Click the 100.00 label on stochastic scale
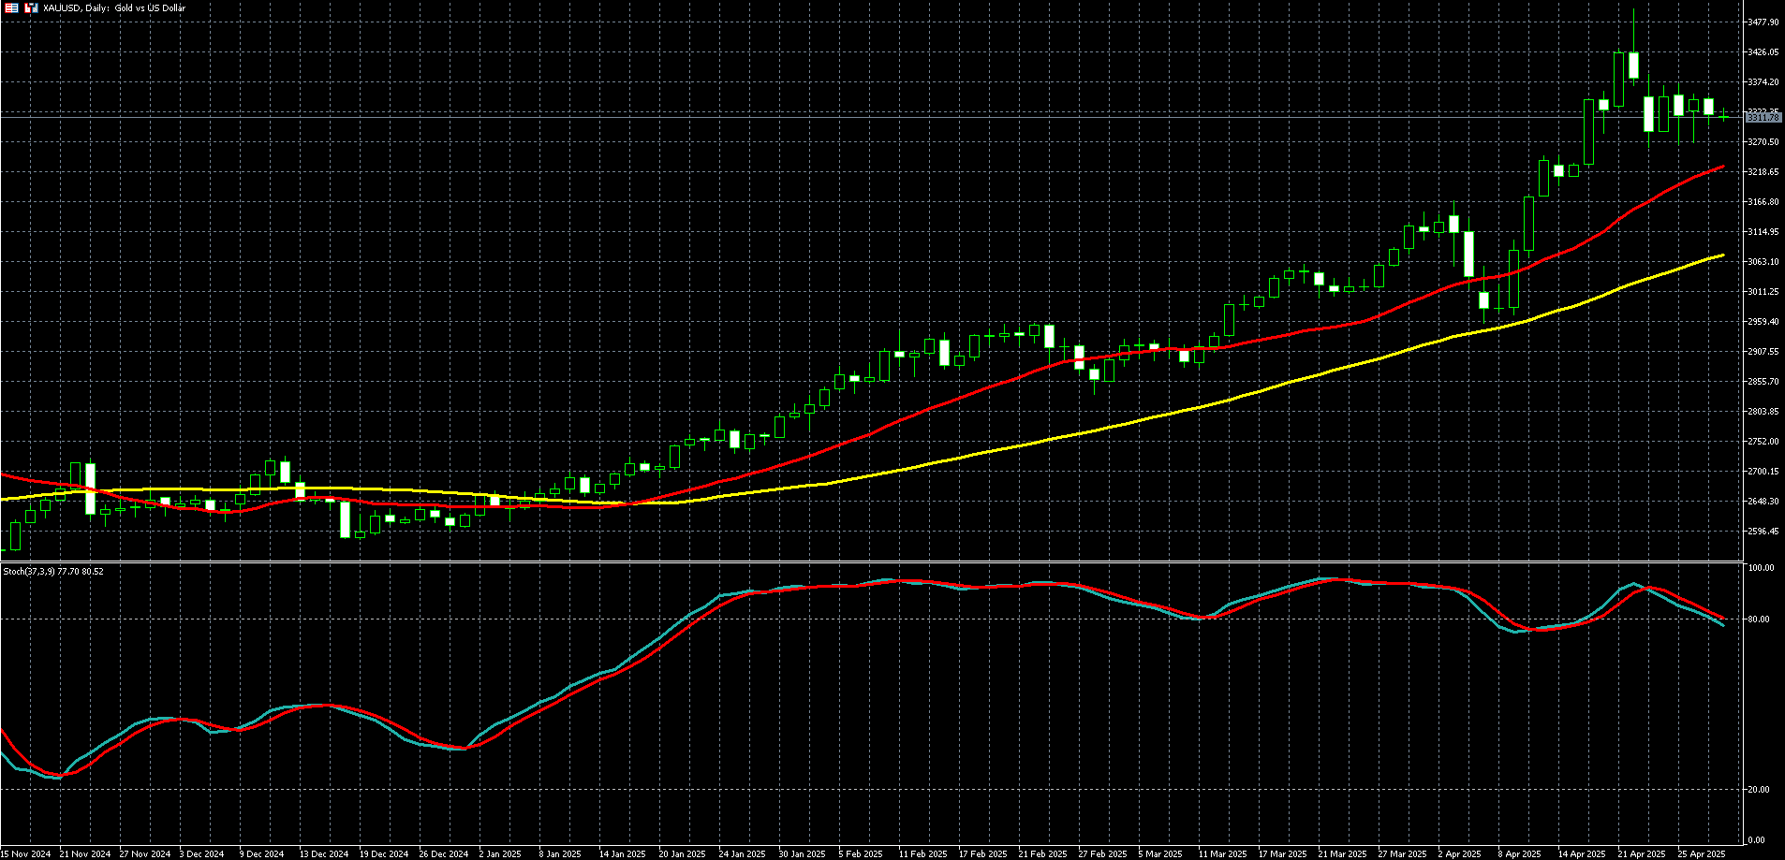 coord(1761,568)
